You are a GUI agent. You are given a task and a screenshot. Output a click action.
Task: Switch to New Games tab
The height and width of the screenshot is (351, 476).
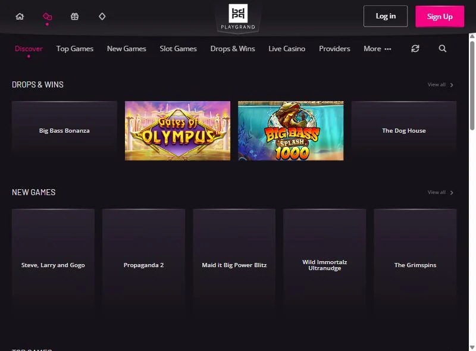(127, 49)
